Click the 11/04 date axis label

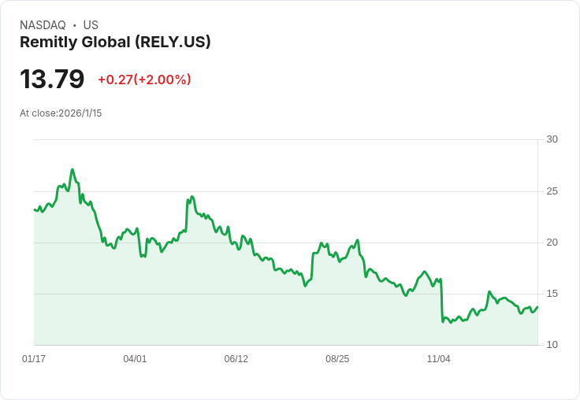coord(438,359)
